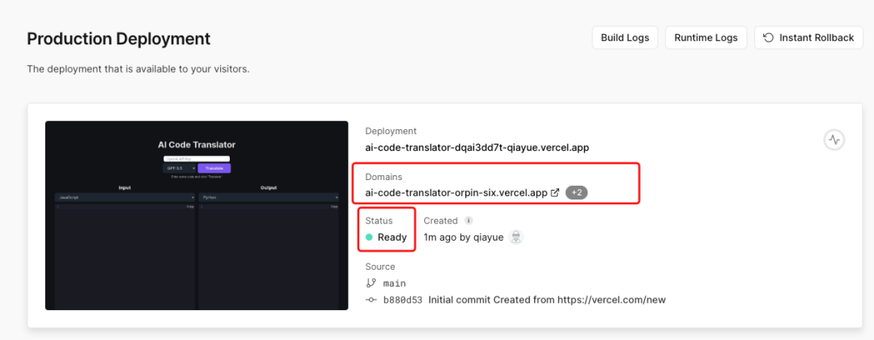Image resolution: width=874 pixels, height=340 pixels.
Task: Click the OpenAI API Key field in preview
Action: (x=197, y=158)
